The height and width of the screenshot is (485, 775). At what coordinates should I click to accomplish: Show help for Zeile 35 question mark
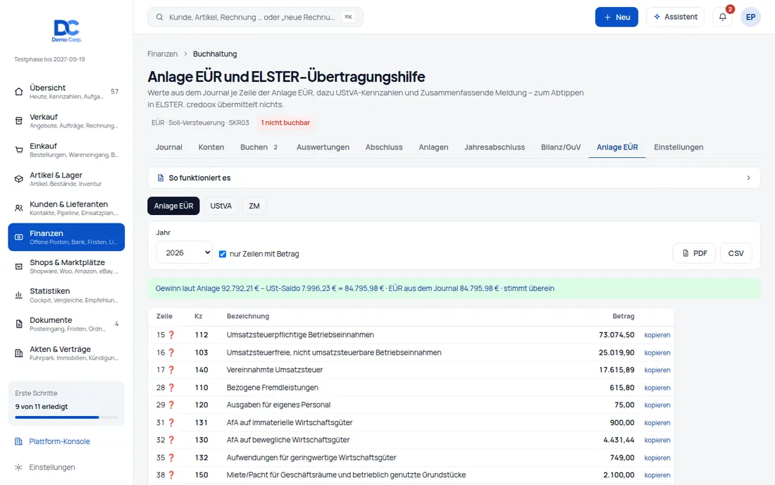point(171,458)
